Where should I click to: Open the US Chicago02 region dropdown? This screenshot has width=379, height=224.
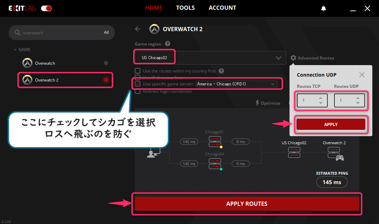click(x=210, y=58)
